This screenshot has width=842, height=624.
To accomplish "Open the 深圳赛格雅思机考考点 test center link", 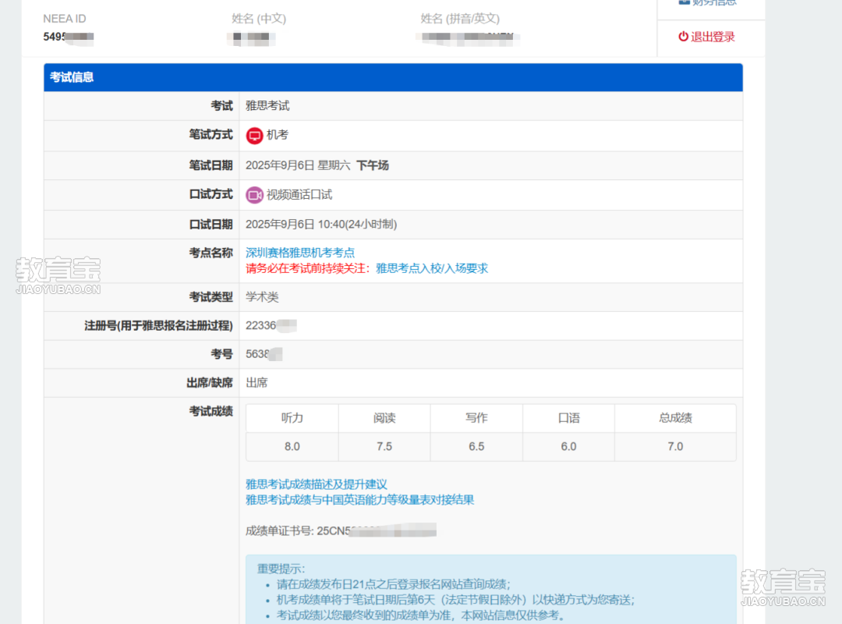I will tap(300, 253).
